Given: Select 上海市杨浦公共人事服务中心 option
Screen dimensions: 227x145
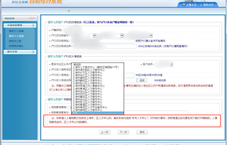Looking at the screenshot, I should [x=98, y=86].
